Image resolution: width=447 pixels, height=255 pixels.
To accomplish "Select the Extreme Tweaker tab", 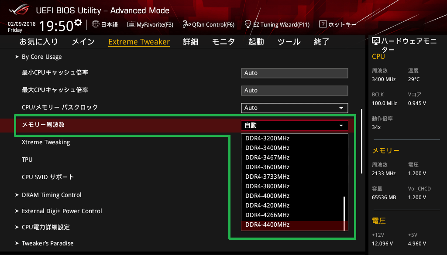I will coord(139,42).
